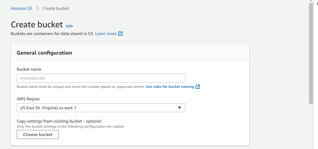The width and height of the screenshot is (318, 149).
Task: Open the AWS Region dropdown
Action: [x=101, y=108]
